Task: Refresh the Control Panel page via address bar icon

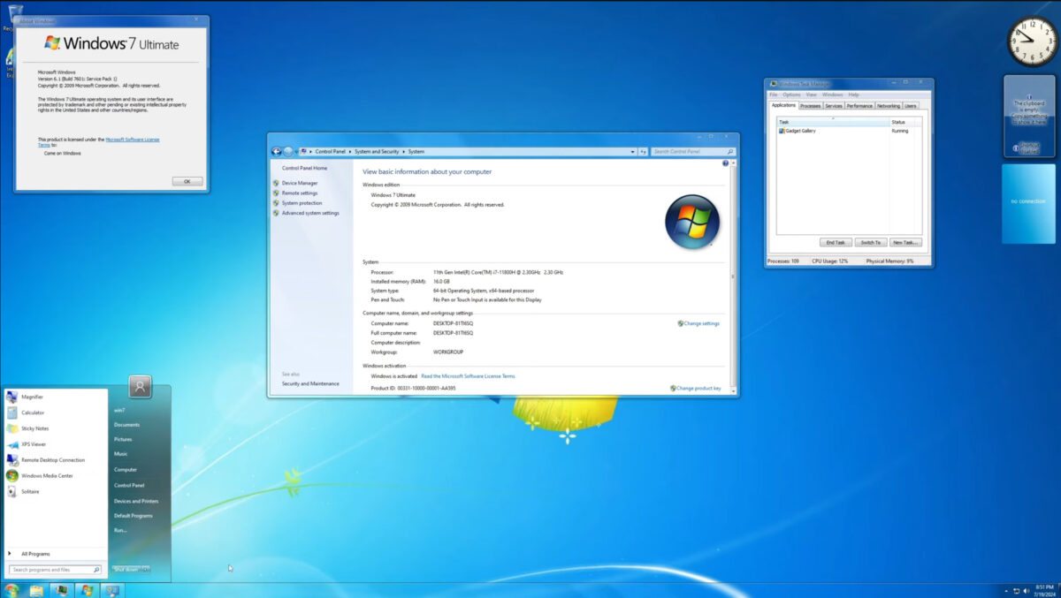Action: [643, 150]
